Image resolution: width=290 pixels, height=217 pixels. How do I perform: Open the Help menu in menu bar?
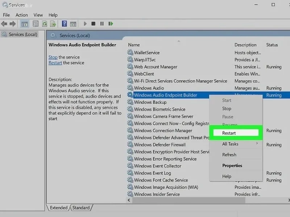pyautogui.click(x=53, y=15)
